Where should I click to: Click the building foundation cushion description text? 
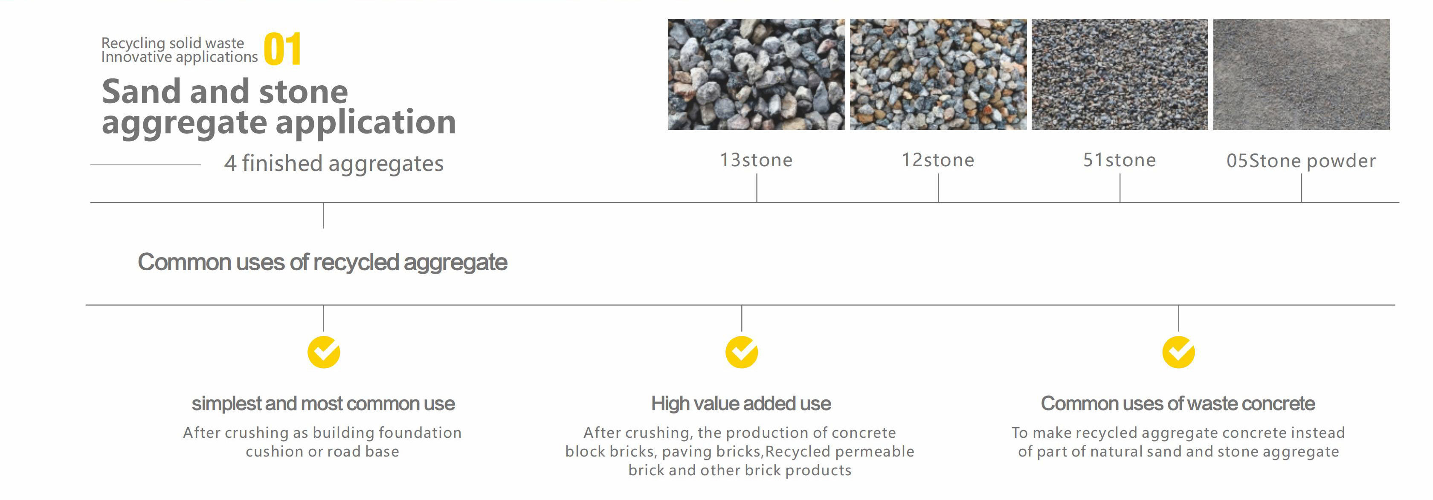pyautogui.click(x=323, y=442)
